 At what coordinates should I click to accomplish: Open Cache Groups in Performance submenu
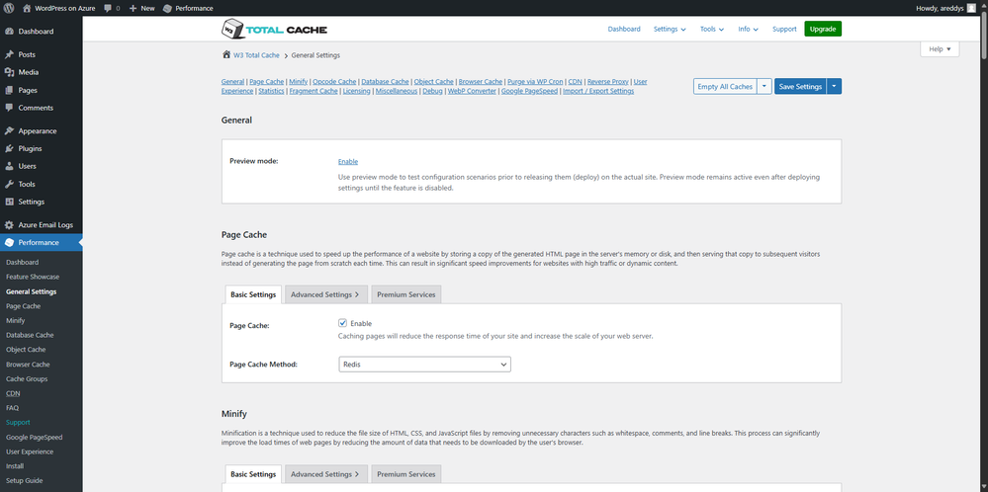point(27,378)
